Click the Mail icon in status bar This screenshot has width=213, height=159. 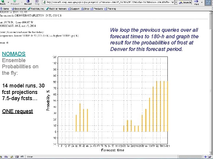[6, 157]
